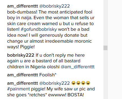Screen dimensions: 122x99
Task: Click the @bobrisky222 mention before the emojis
Action: pos(54,83)
